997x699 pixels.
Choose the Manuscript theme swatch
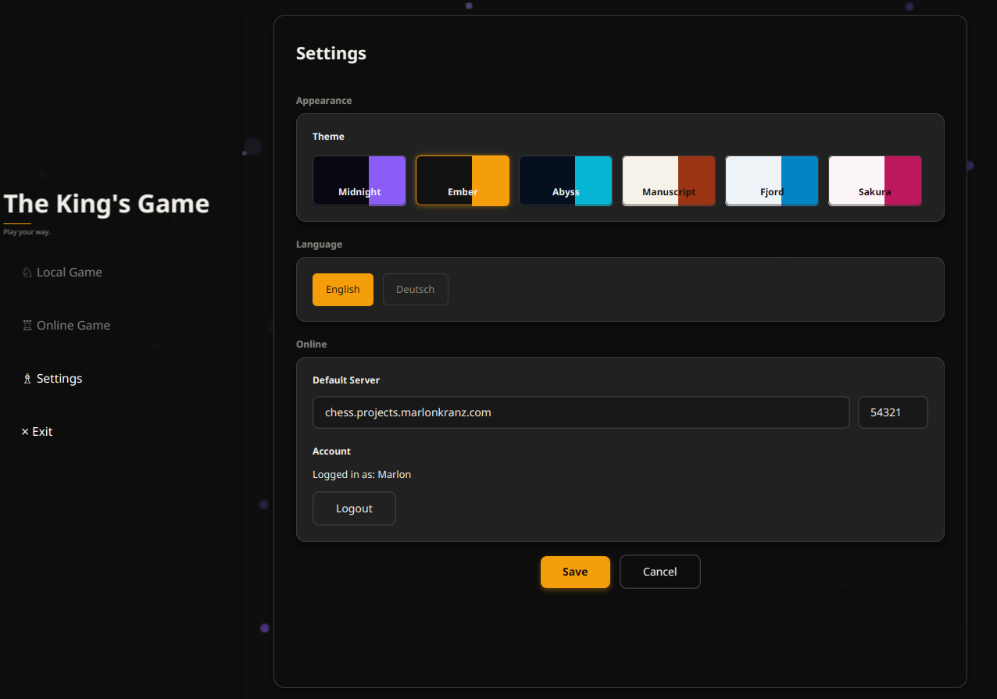pyautogui.click(x=669, y=180)
